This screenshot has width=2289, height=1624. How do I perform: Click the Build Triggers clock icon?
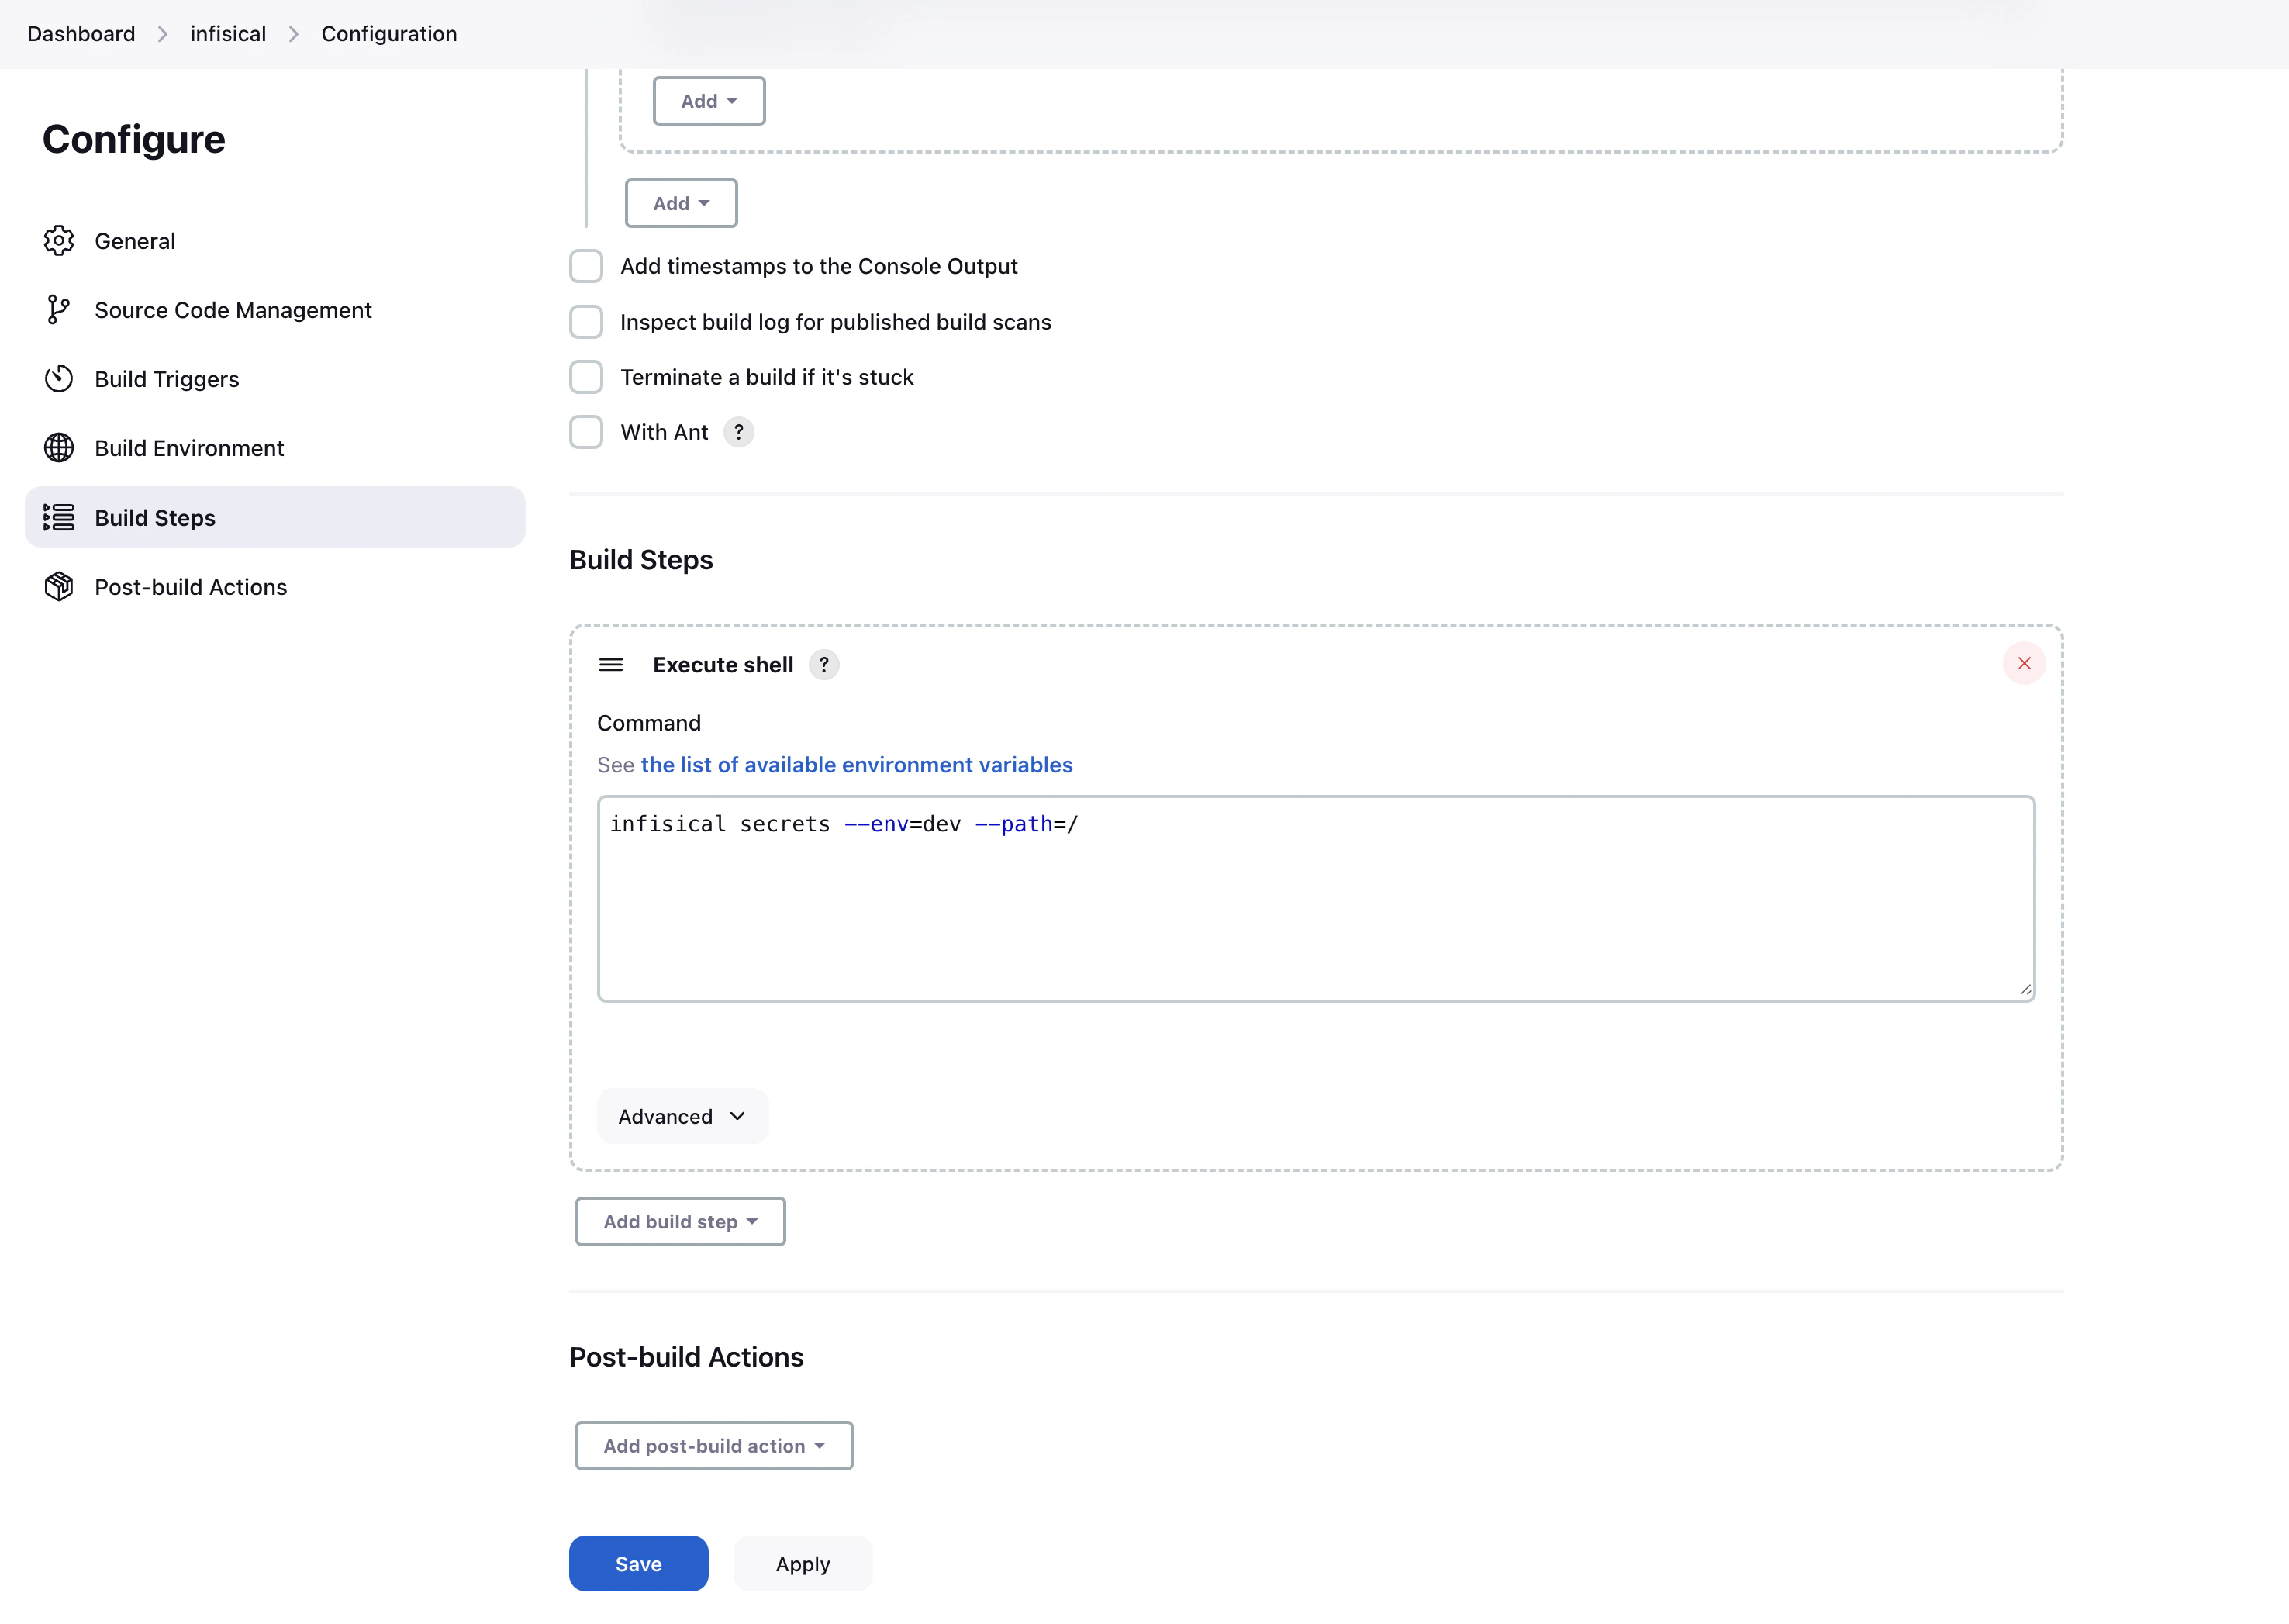pos(59,379)
